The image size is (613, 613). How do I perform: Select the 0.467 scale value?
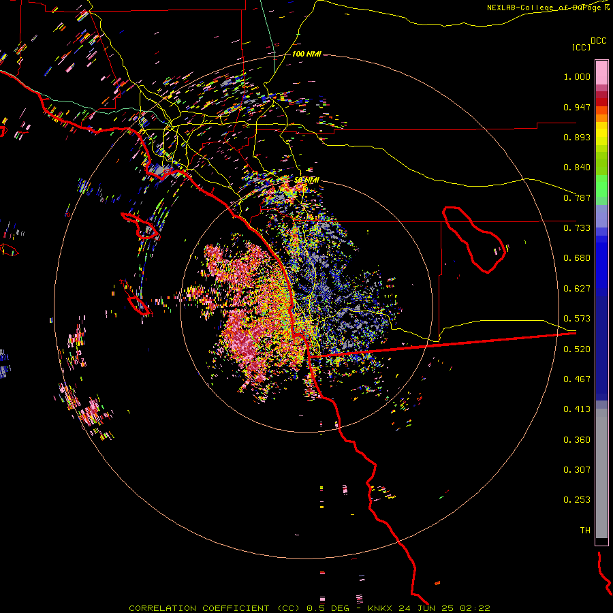[577, 379]
